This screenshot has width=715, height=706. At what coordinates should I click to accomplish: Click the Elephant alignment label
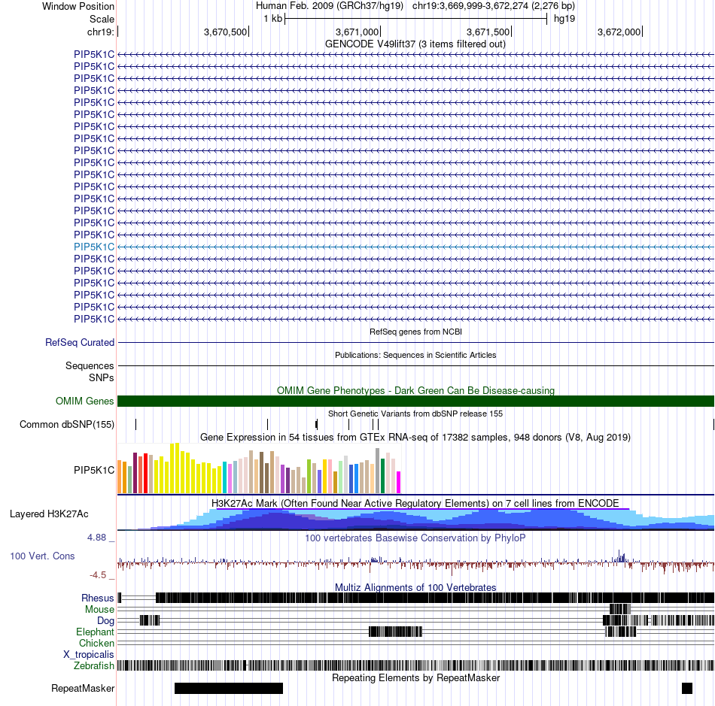point(95,632)
